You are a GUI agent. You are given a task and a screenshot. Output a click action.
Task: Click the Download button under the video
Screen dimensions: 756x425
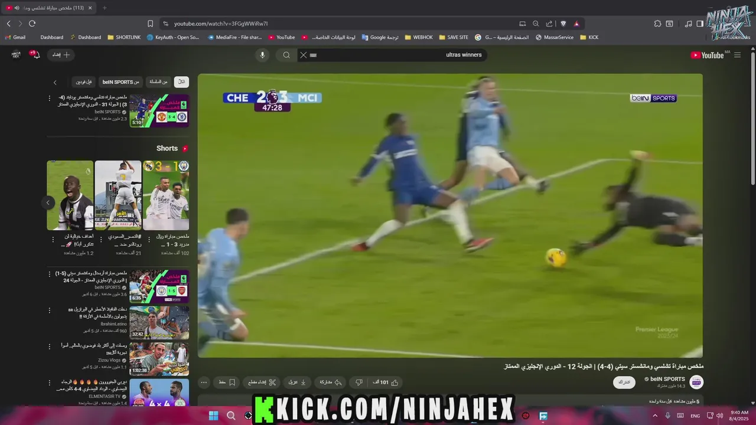tap(297, 382)
